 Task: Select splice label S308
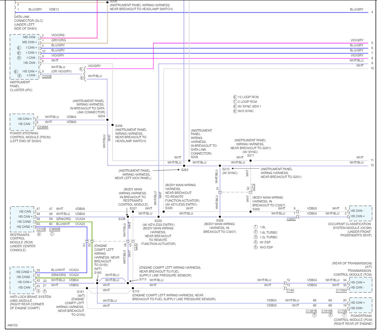(220, 220)
